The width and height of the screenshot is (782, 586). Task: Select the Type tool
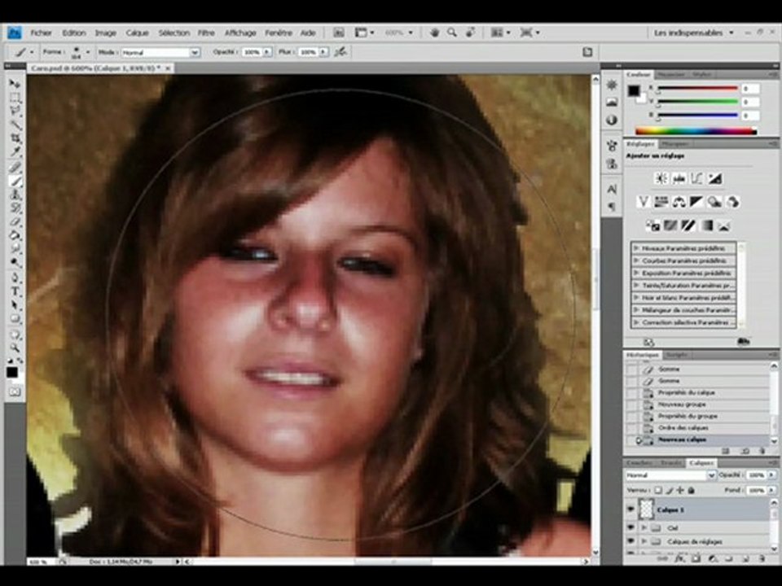15,291
